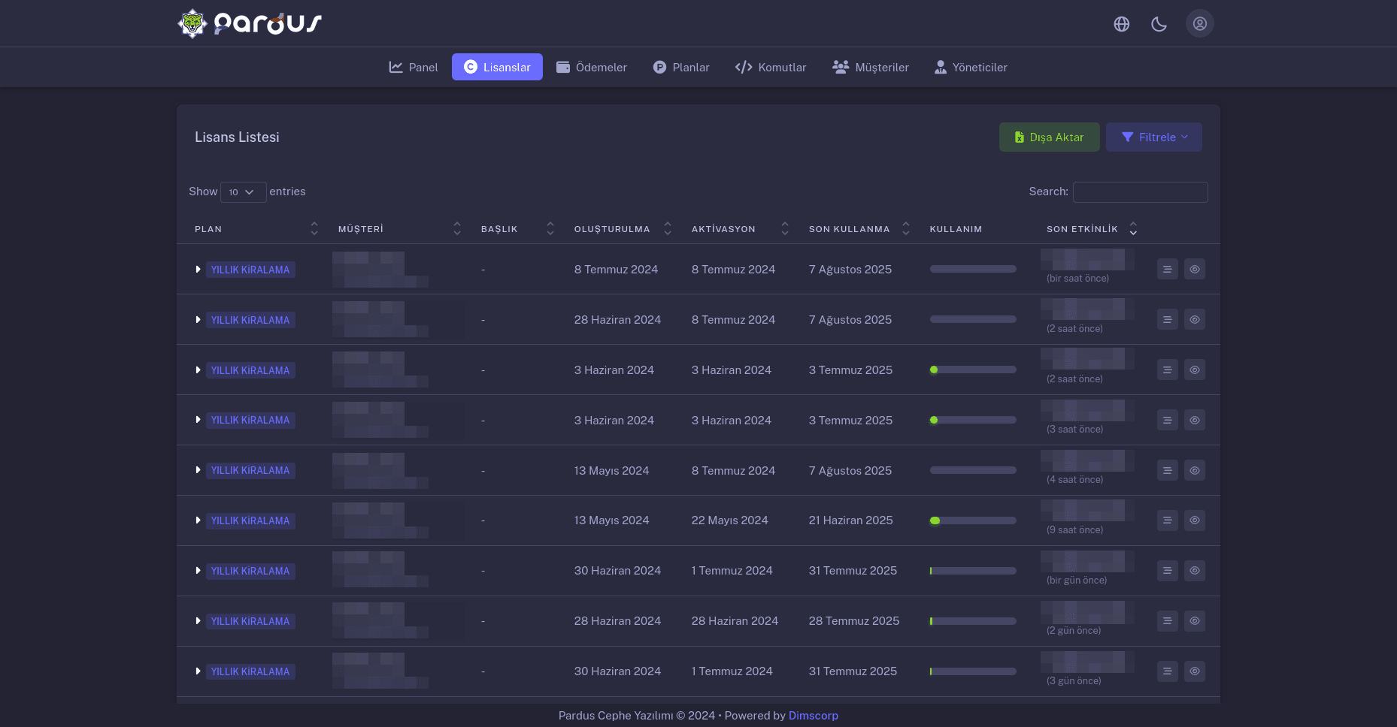The image size is (1397, 727).
Task: Open the show entries count dropdown
Action: [x=243, y=192]
